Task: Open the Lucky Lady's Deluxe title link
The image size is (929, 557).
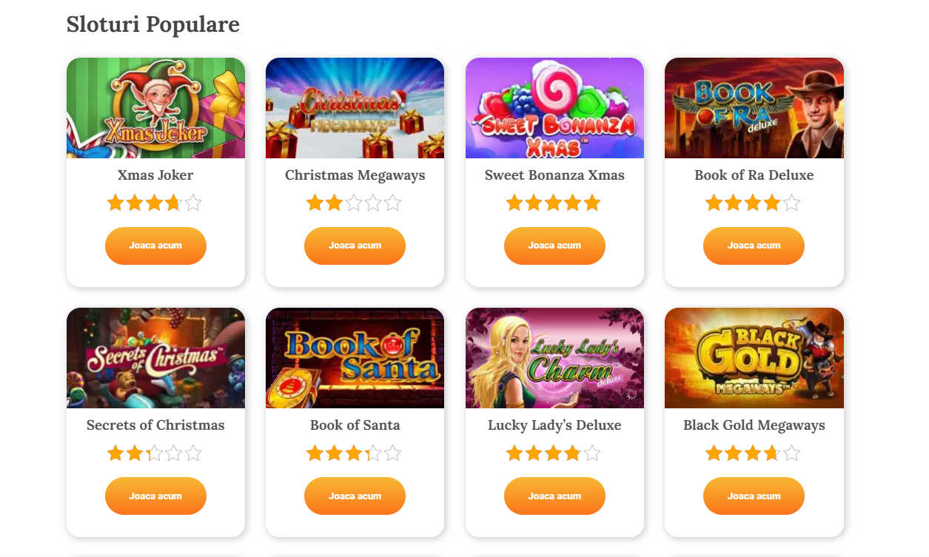Action: [x=554, y=425]
